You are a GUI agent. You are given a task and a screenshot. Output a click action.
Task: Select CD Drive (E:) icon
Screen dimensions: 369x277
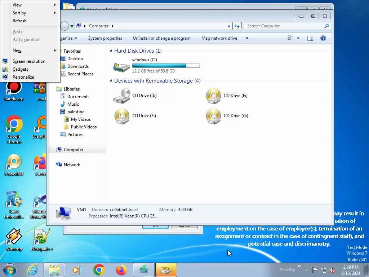point(213,96)
